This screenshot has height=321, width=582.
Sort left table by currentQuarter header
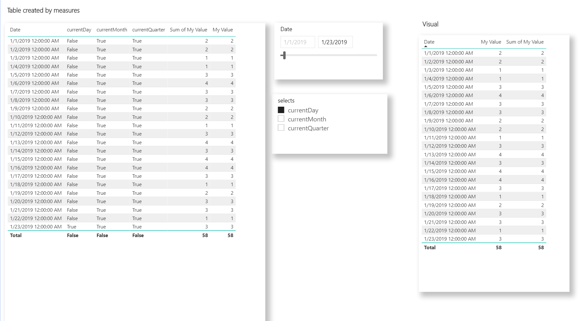tap(149, 30)
